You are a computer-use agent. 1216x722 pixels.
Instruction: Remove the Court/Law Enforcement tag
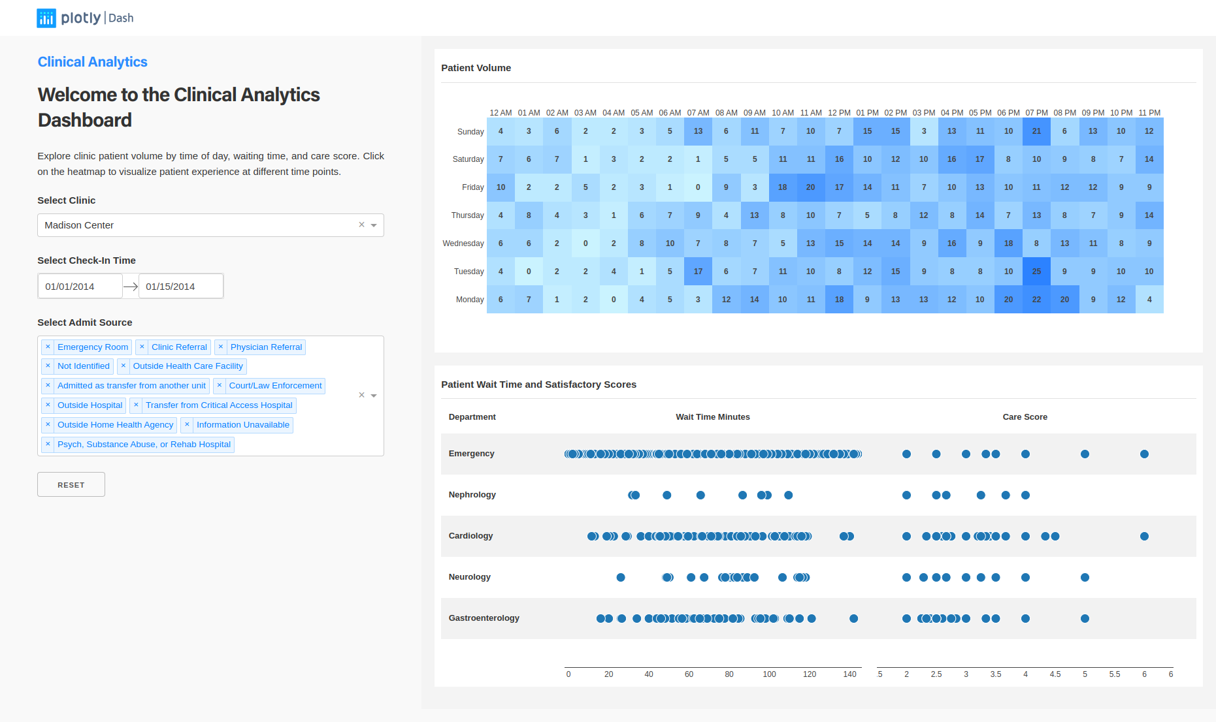click(x=220, y=386)
